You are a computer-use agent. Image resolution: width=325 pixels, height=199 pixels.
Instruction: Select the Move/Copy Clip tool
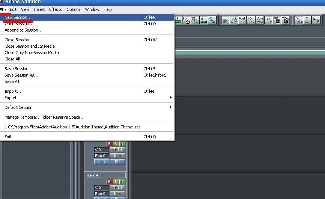(x=316, y=20)
